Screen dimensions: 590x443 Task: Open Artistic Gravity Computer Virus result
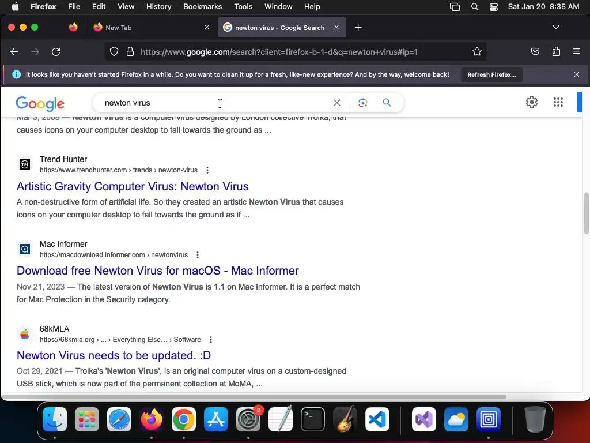[133, 186]
